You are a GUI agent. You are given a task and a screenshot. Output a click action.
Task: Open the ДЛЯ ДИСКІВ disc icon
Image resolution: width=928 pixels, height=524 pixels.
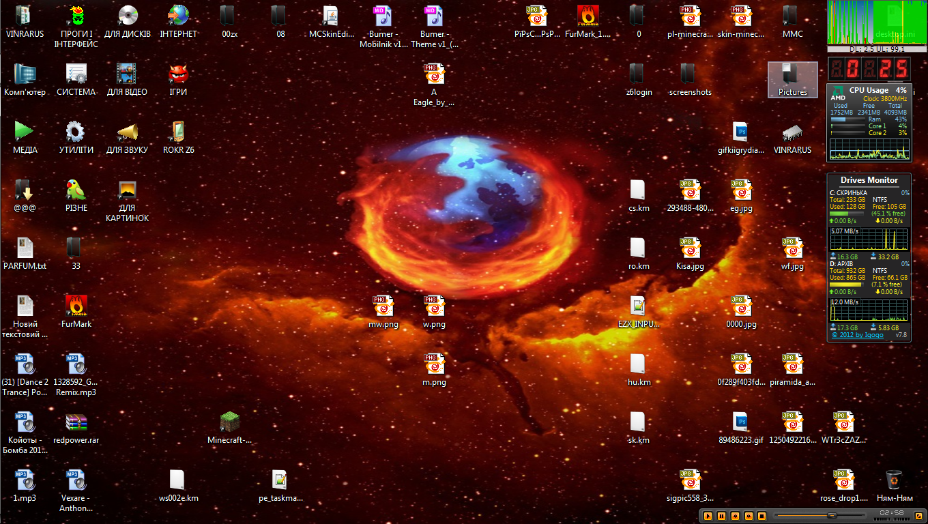[127, 22]
